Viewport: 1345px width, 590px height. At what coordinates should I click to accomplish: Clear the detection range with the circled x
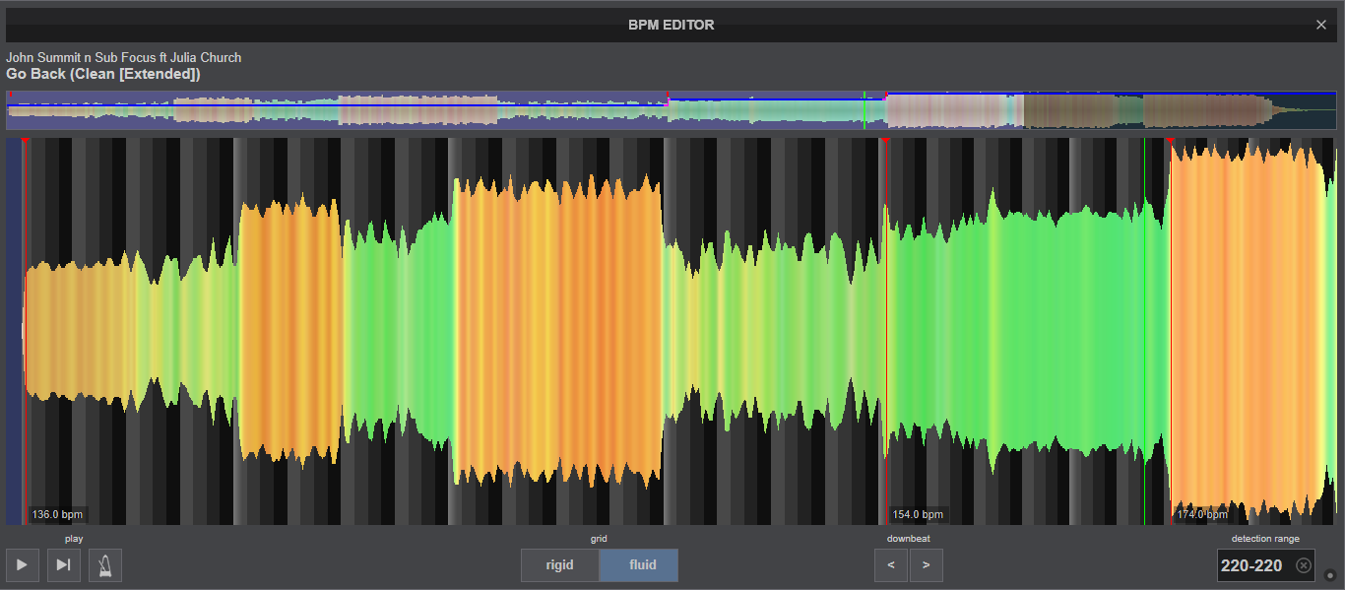click(x=1304, y=565)
